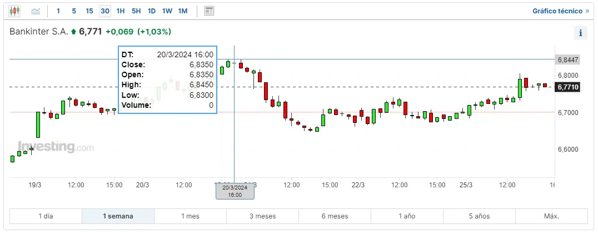The height and width of the screenshot is (234, 598).
Task: Select the 1 mes range tab
Action: pyautogui.click(x=190, y=216)
